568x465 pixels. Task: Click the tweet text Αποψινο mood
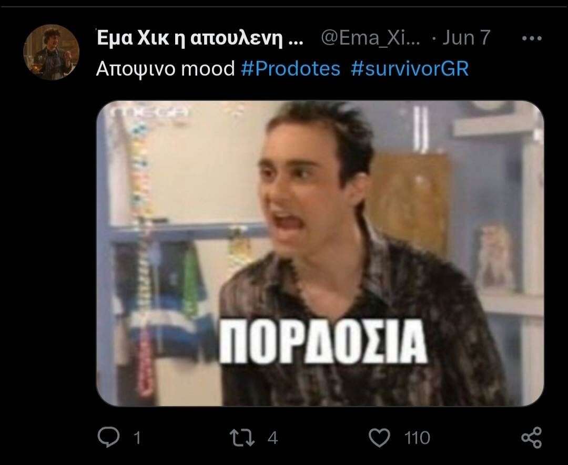coord(166,68)
